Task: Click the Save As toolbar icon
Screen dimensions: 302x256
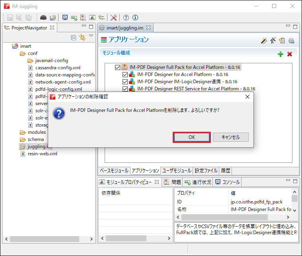Action: click(19, 18)
